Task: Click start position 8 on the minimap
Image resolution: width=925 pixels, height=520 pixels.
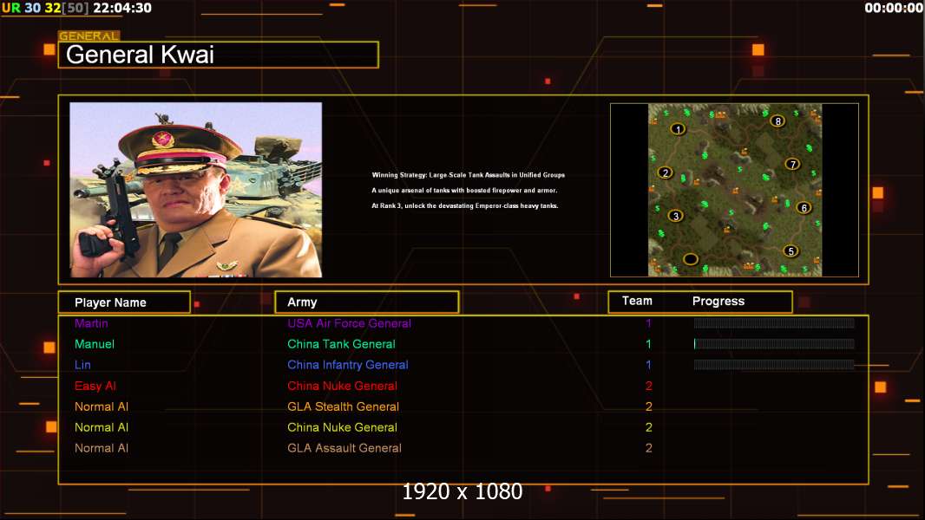Action: pos(778,121)
